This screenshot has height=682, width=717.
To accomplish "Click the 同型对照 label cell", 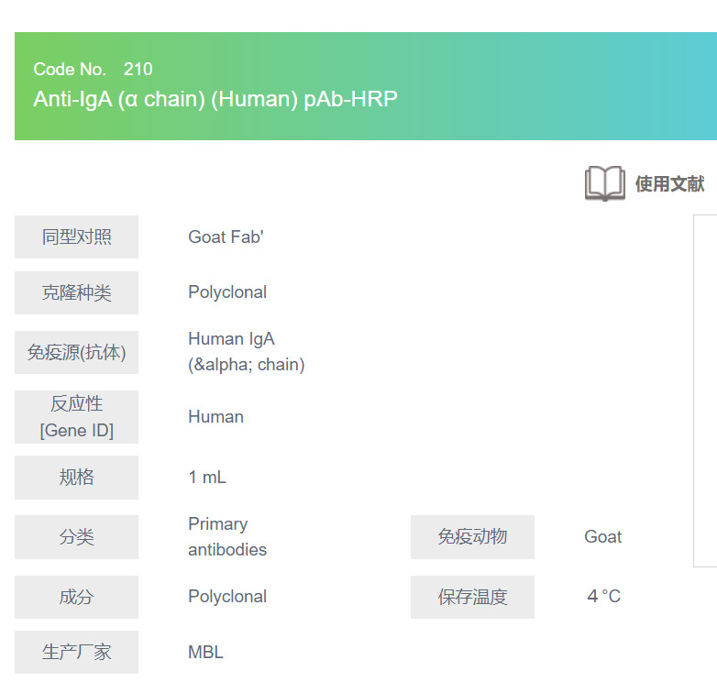I will (x=77, y=236).
